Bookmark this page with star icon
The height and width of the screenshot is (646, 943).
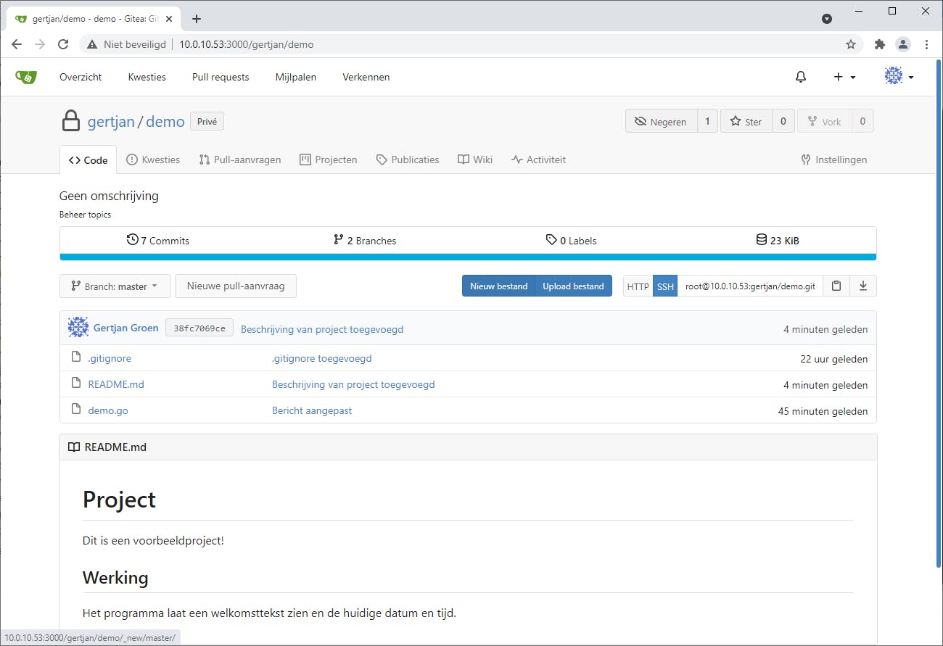tap(851, 44)
